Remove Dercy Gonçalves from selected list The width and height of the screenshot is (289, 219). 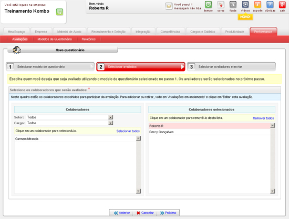click(x=210, y=132)
